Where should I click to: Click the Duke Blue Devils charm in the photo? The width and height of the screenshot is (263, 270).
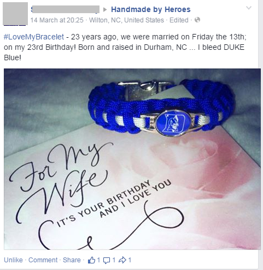pos(173,122)
